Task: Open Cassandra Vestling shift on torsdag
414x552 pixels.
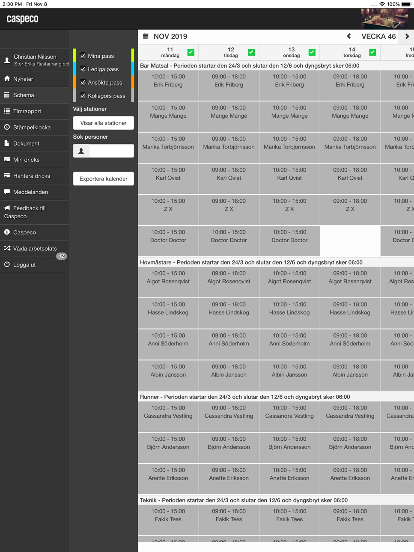Action: click(350, 417)
